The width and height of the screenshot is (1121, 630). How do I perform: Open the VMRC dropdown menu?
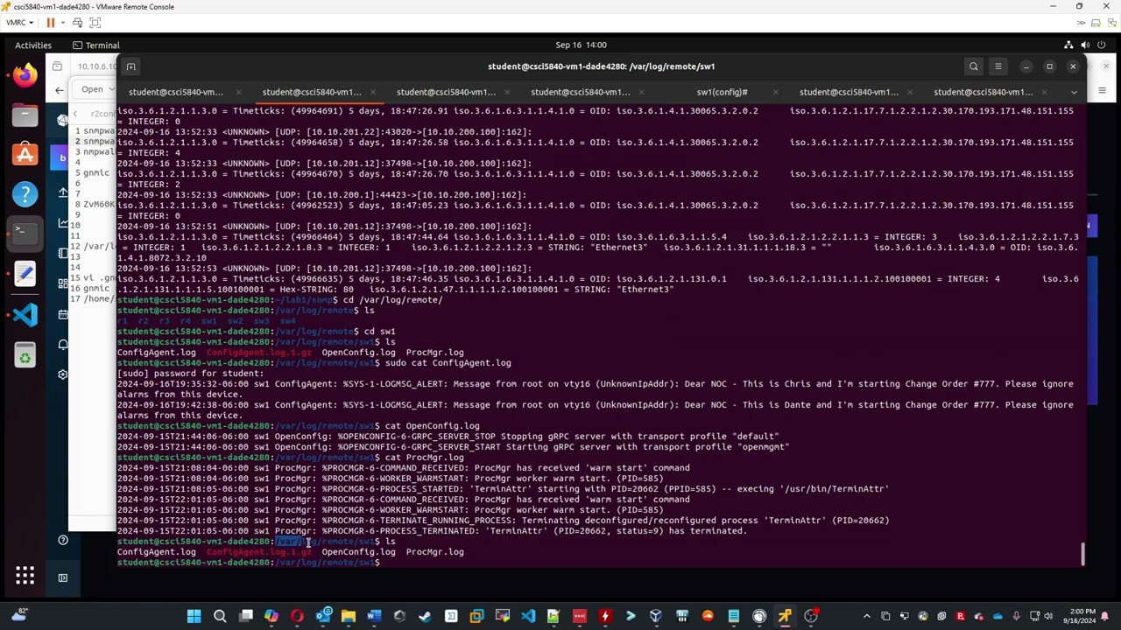[19, 23]
